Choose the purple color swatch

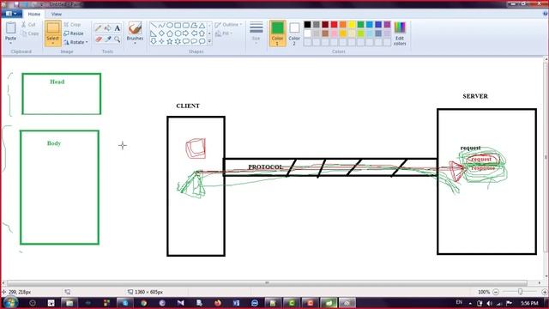pos(387,25)
